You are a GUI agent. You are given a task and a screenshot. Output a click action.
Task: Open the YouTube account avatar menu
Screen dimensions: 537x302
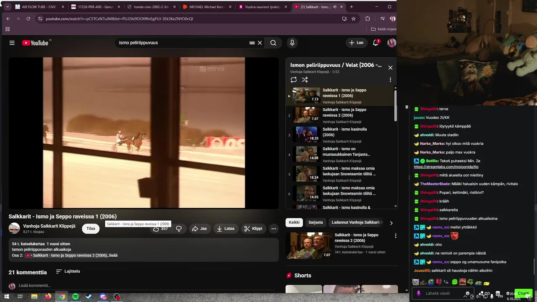tap(391, 43)
